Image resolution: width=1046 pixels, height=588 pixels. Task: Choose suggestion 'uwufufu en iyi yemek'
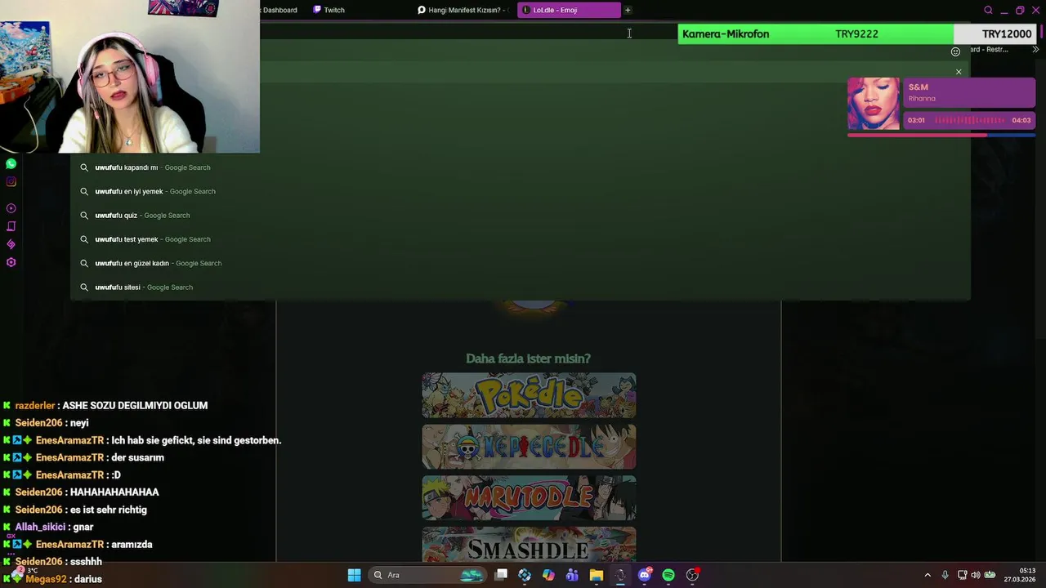pyautogui.click(x=521, y=191)
